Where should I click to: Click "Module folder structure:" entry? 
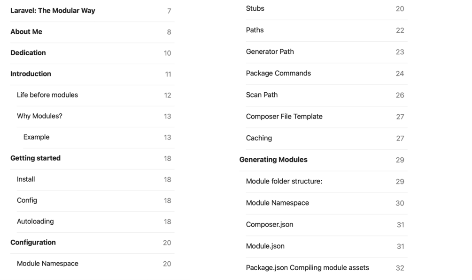pos(284,181)
